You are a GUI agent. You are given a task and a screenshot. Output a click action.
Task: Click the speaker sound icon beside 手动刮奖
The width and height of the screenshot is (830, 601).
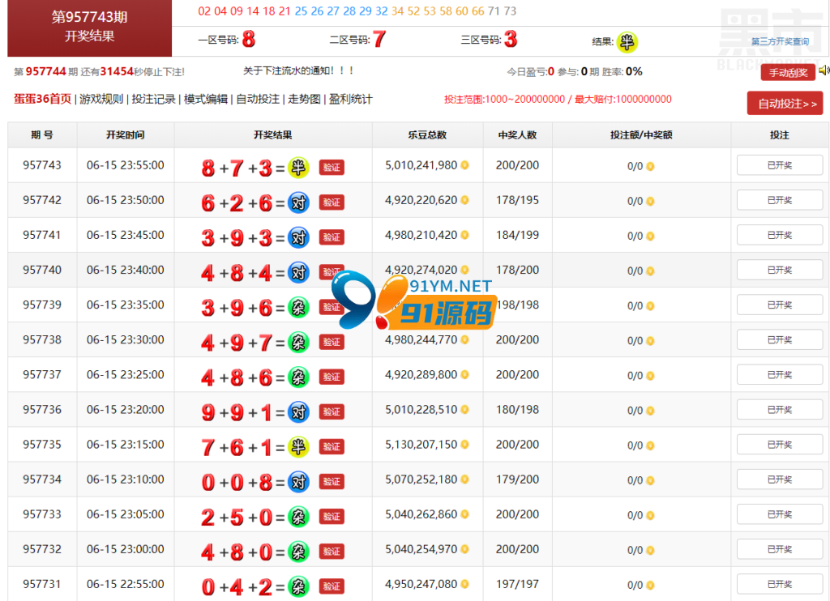pos(824,70)
